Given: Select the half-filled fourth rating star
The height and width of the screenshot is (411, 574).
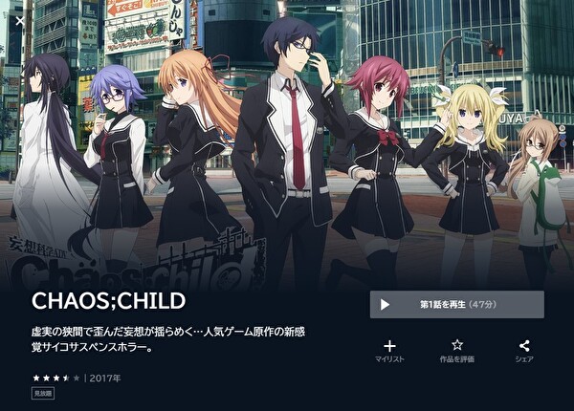Looking at the screenshot, I should pos(66,378).
